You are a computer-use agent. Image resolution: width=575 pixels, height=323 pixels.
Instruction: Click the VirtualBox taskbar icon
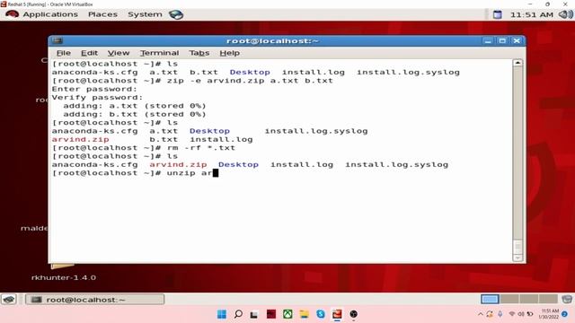(x=337, y=314)
